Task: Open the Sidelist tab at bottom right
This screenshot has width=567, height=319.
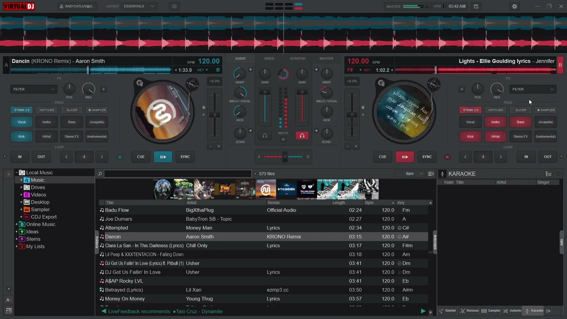Action: (x=447, y=311)
